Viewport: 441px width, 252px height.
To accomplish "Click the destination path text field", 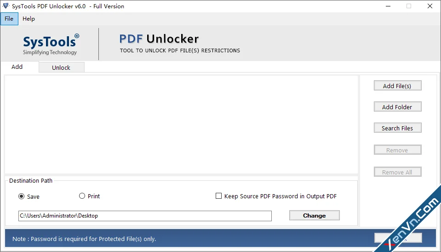I will [145, 216].
